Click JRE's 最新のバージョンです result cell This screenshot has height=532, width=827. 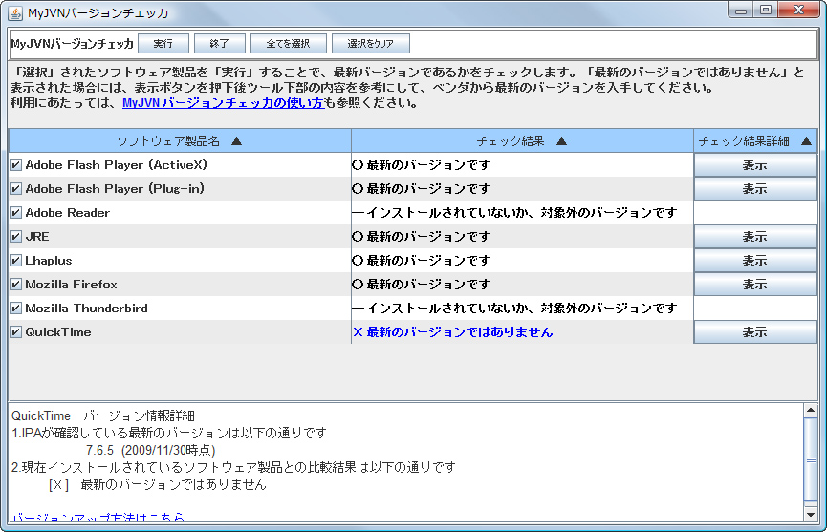[x=522, y=237]
